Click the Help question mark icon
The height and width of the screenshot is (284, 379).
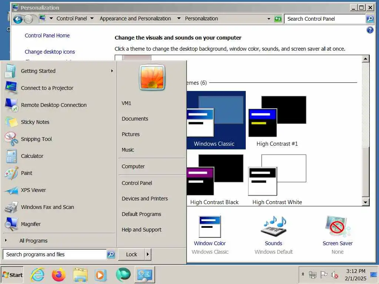point(370,30)
